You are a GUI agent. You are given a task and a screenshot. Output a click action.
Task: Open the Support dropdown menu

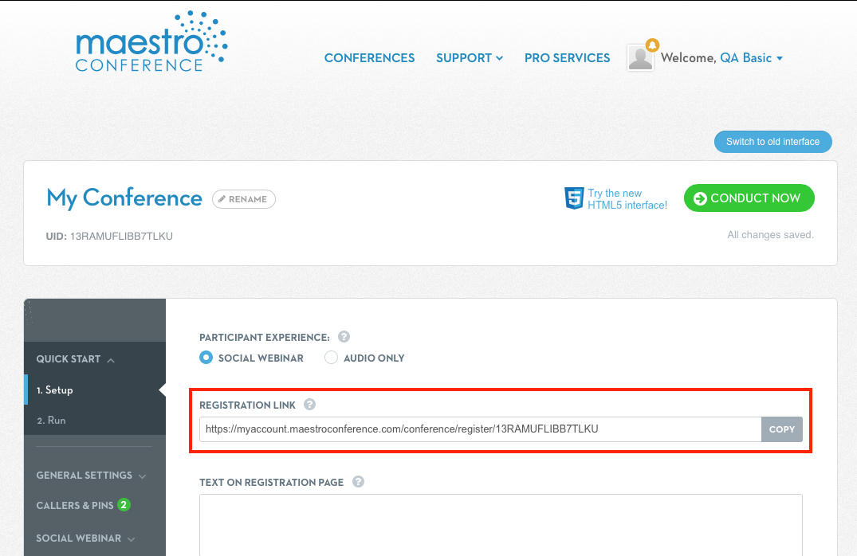click(x=470, y=58)
